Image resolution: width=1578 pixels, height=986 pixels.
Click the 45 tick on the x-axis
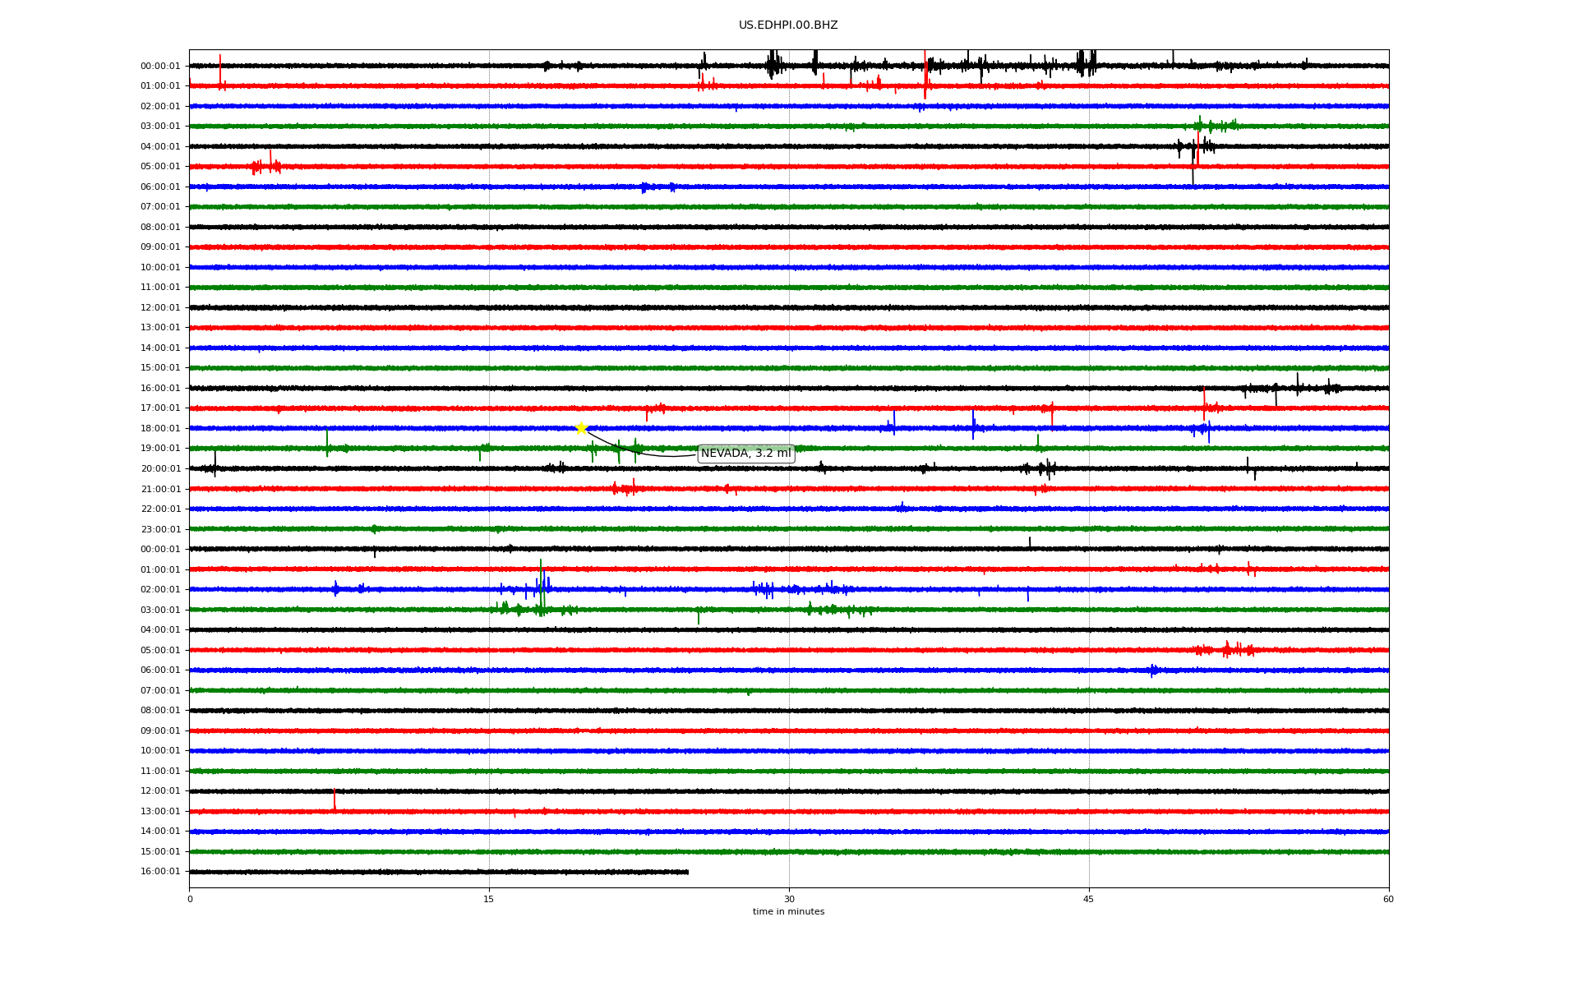pyautogui.click(x=1089, y=899)
